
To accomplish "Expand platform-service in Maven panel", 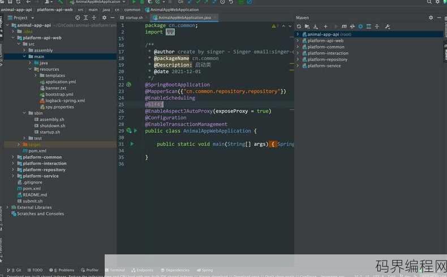I will tap(298, 66).
